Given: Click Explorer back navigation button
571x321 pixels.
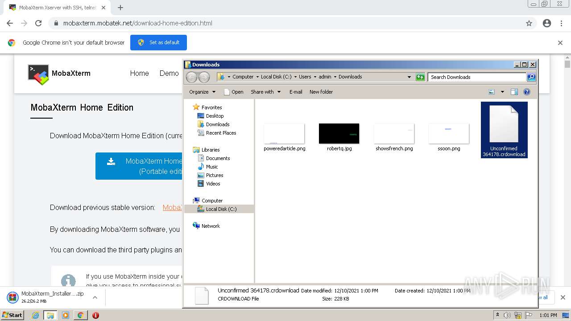Looking at the screenshot, I should click(191, 77).
